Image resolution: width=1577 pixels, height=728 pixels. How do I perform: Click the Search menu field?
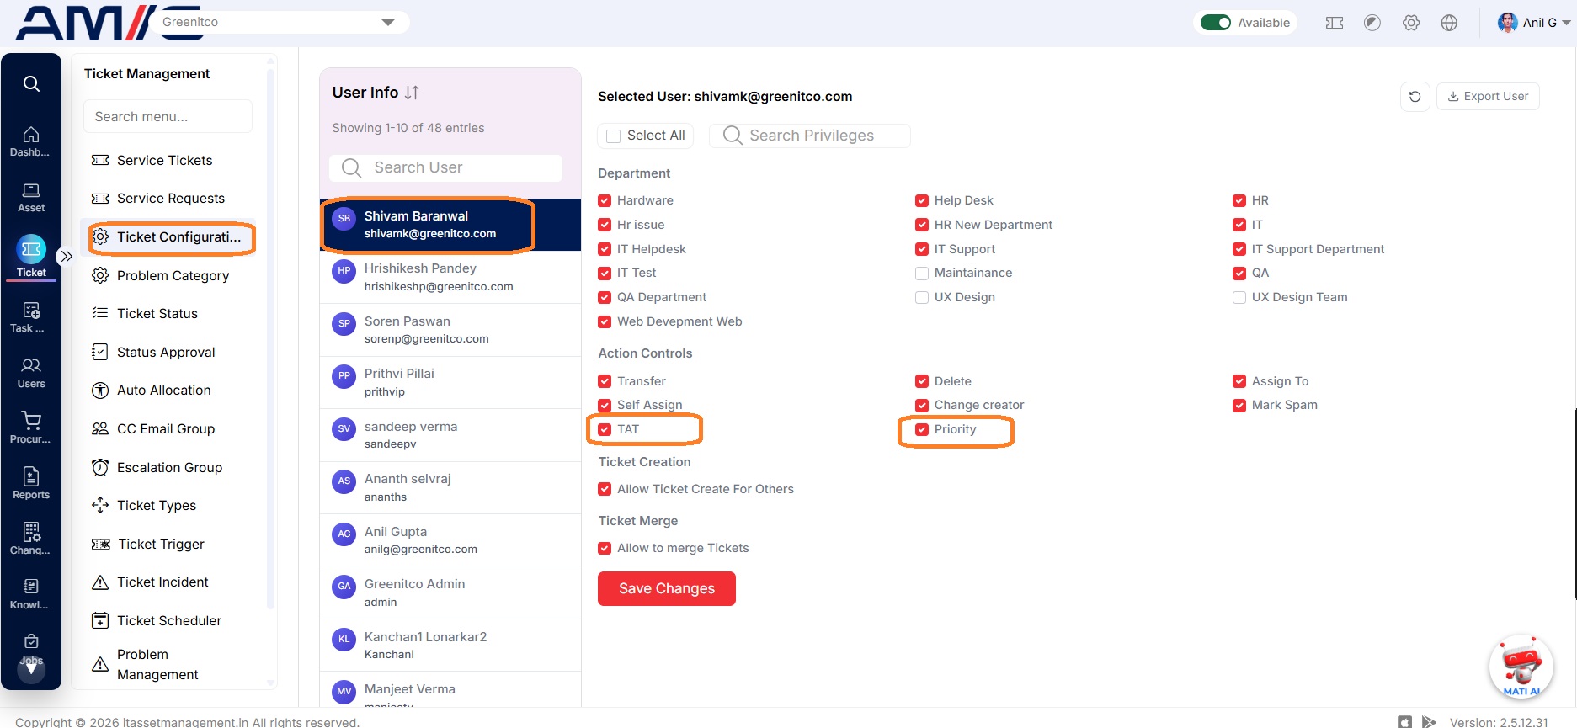(x=168, y=117)
